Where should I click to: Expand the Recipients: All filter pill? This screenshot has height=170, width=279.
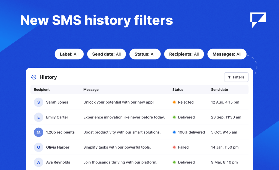pos(184,54)
